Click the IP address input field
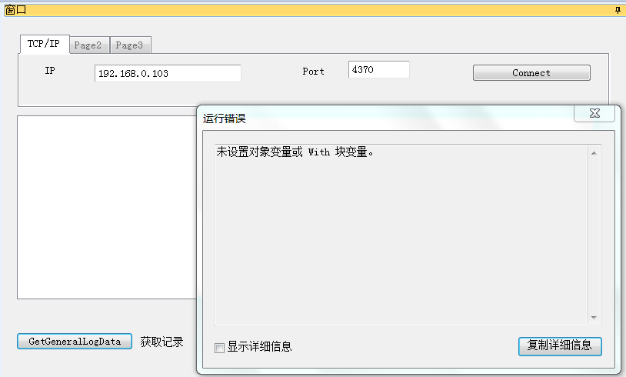 pos(168,74)
